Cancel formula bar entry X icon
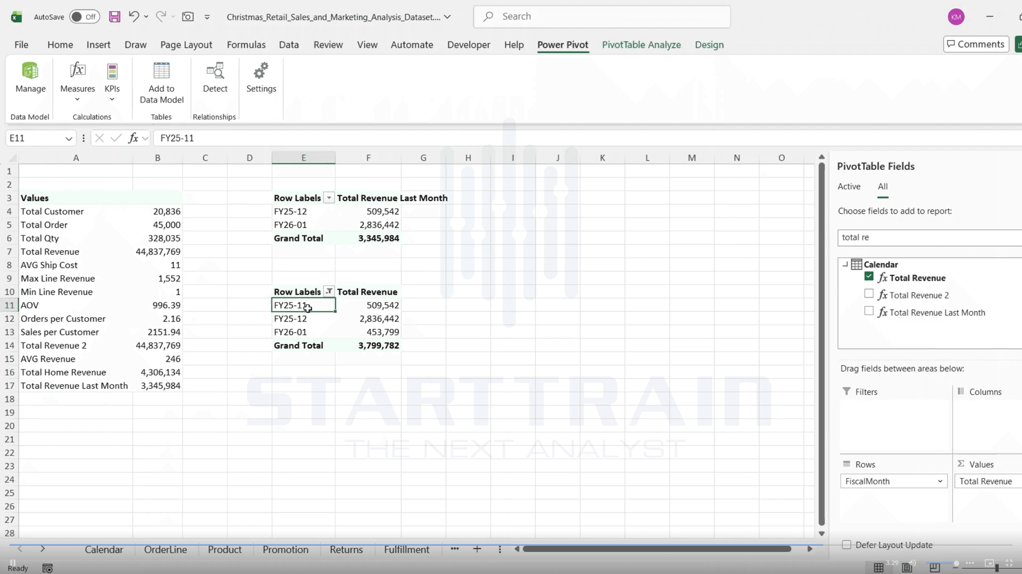The height and width of the screenshot is (574, 1022). click(99, 138)
